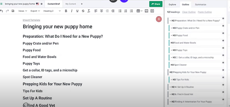
Task: Click the red notification badge showing 3
Action: [x=159, y=19]
